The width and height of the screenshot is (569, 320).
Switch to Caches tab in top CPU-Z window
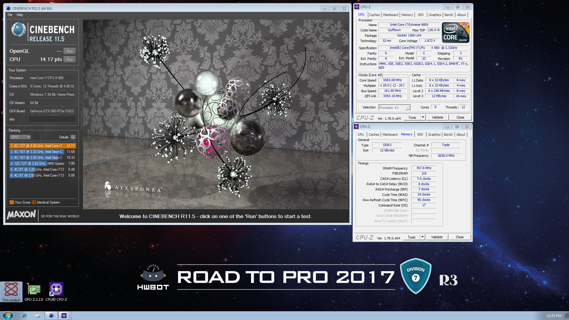[x=374, y=15]
